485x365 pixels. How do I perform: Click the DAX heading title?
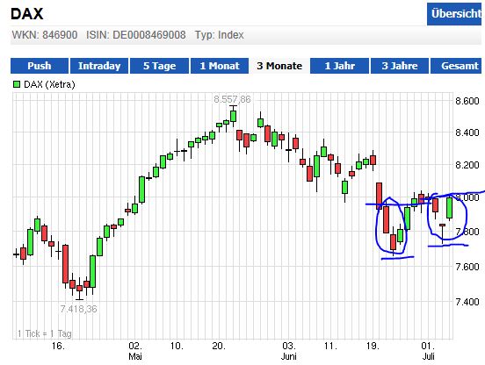27,14
